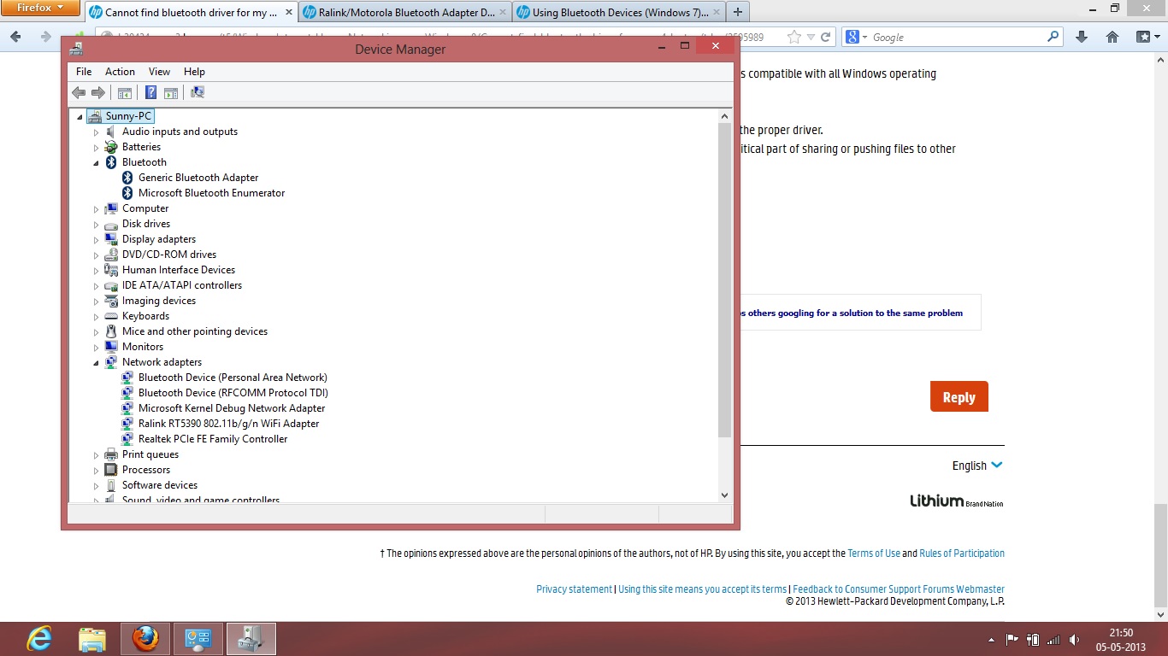Collapse the Sunny-PC root node
This screenshot has height=656, width=1168.
tap(80, 116)
